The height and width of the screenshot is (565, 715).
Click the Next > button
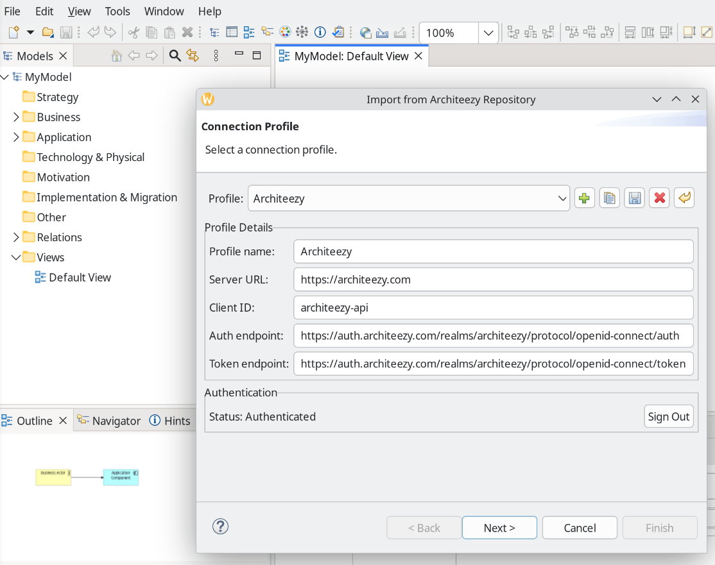[x=499, y=528]
